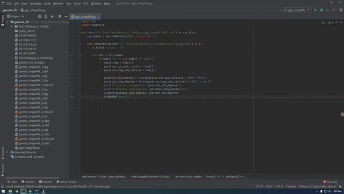Expand the External Libraries node

(x=8, y=152)
